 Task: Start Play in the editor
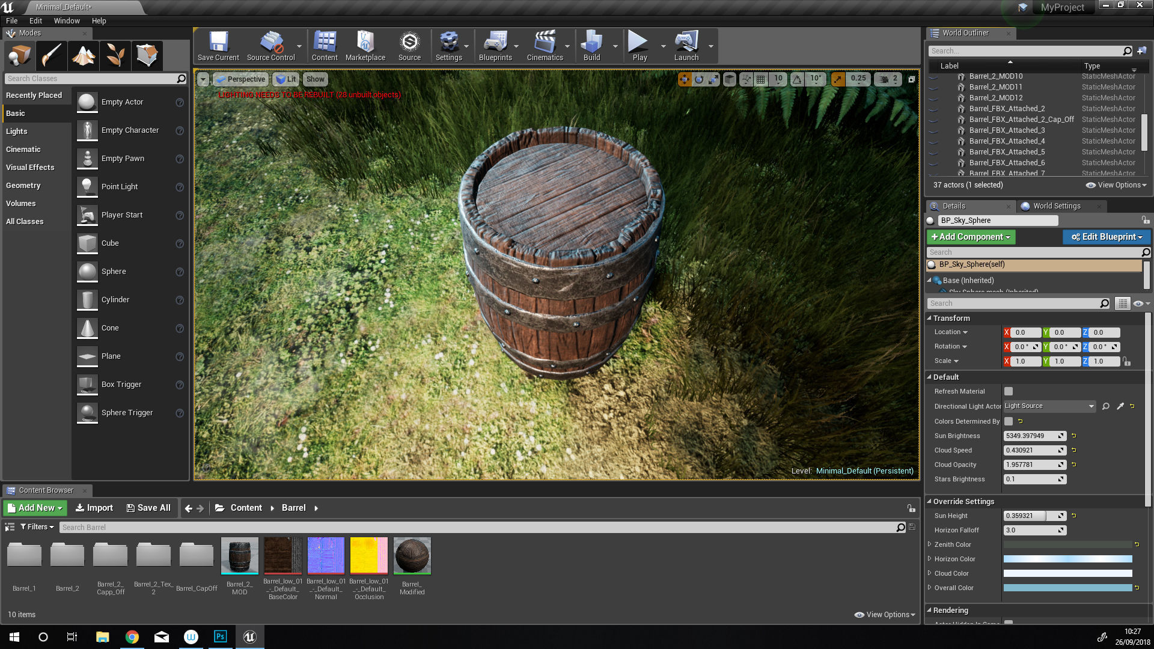[x=640, y=46]
